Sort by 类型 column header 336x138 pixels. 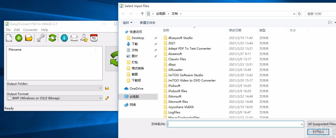[x=262, y=30]
